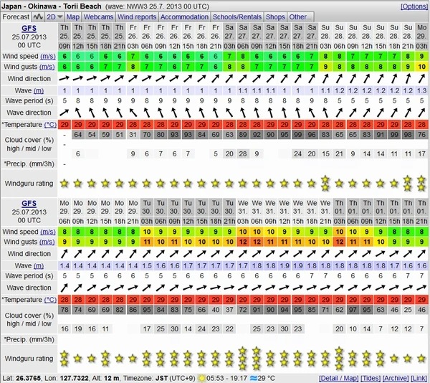Click (m/s) unit link for upper Wind gusts
Viewport: 430px width, 383px height.
point(47,67)
